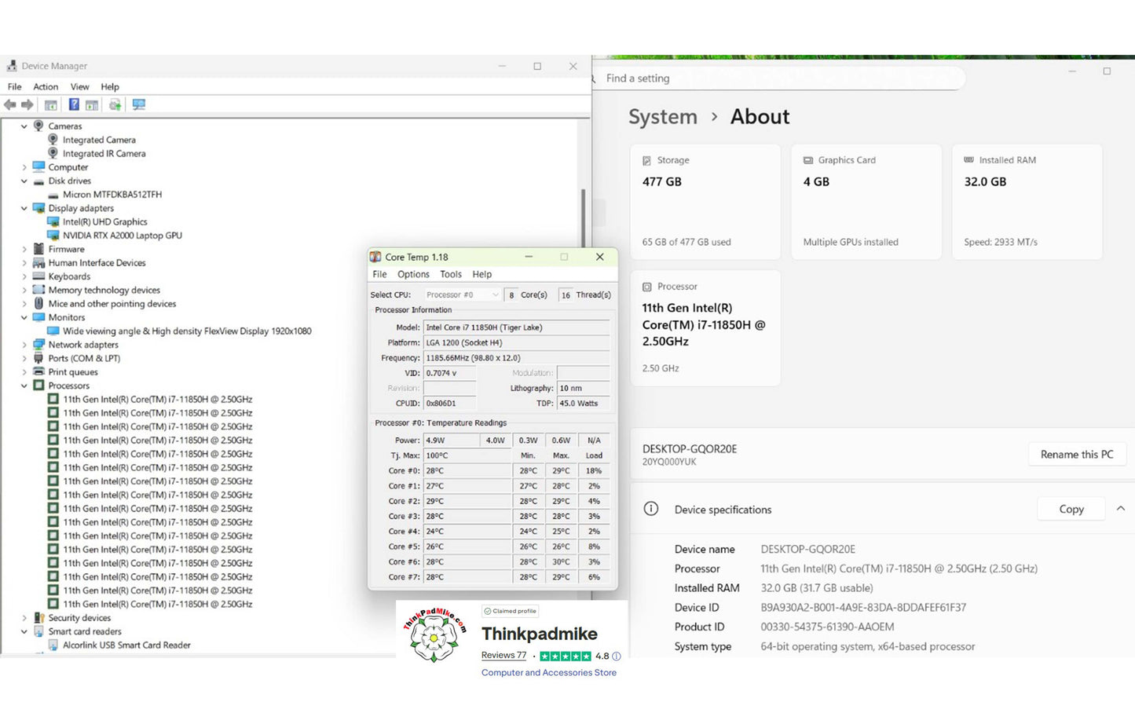1135x713 pixels.
Task: Open the Select CPU dropdown in Core Temp
Action: [462, 295]
